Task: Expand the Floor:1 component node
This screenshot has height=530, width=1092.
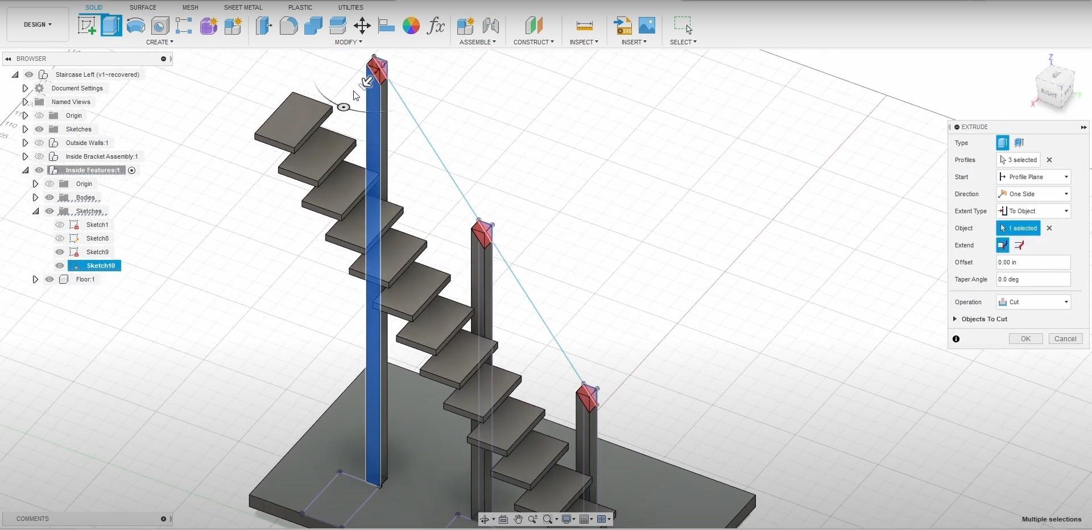Action: coord(35,279)
